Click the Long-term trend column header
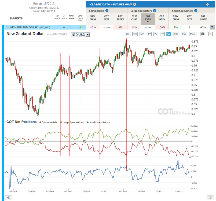The width and height of the screenshot is (216, 201). tap(80, 18)
